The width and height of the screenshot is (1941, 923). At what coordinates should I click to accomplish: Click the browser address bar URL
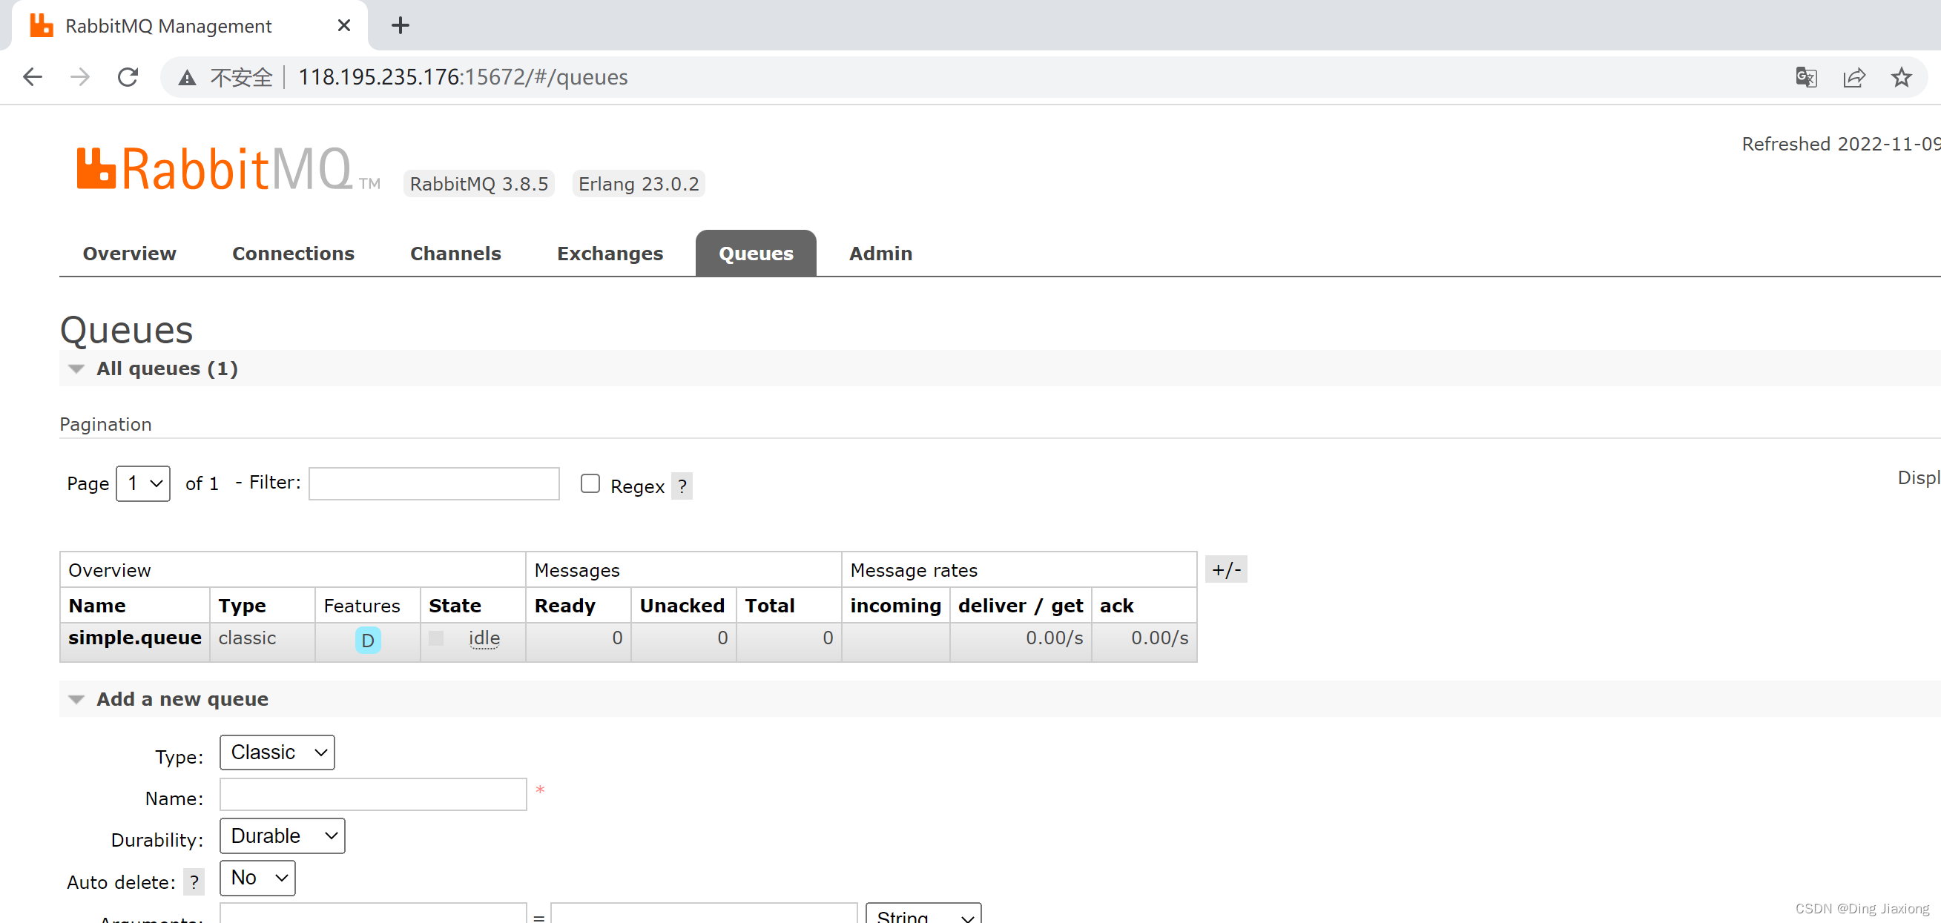tap(463, 77)
